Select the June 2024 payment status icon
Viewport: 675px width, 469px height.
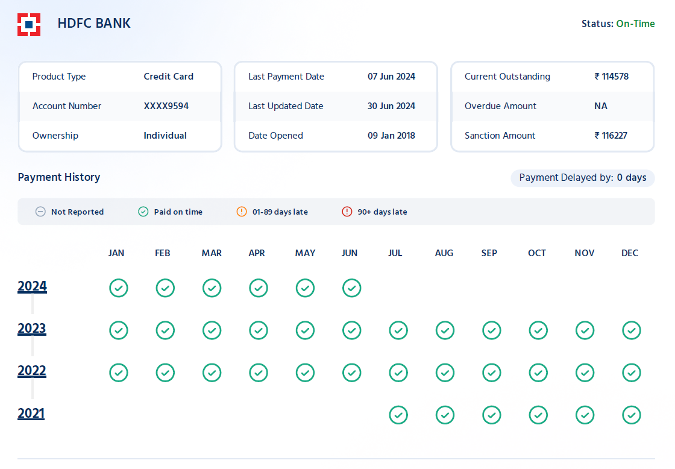[x=352, y=288]
